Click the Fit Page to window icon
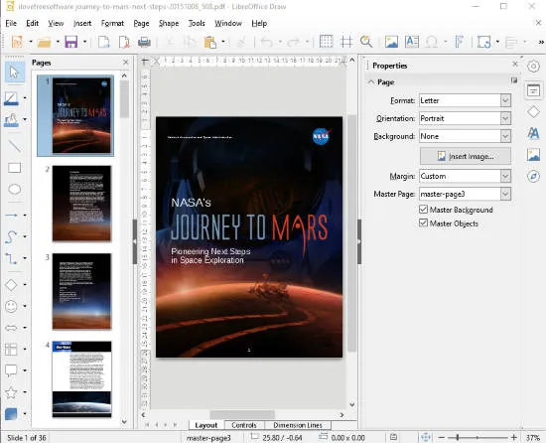Image resolution: width=546 pixels, height=443 pixels. 426,437
